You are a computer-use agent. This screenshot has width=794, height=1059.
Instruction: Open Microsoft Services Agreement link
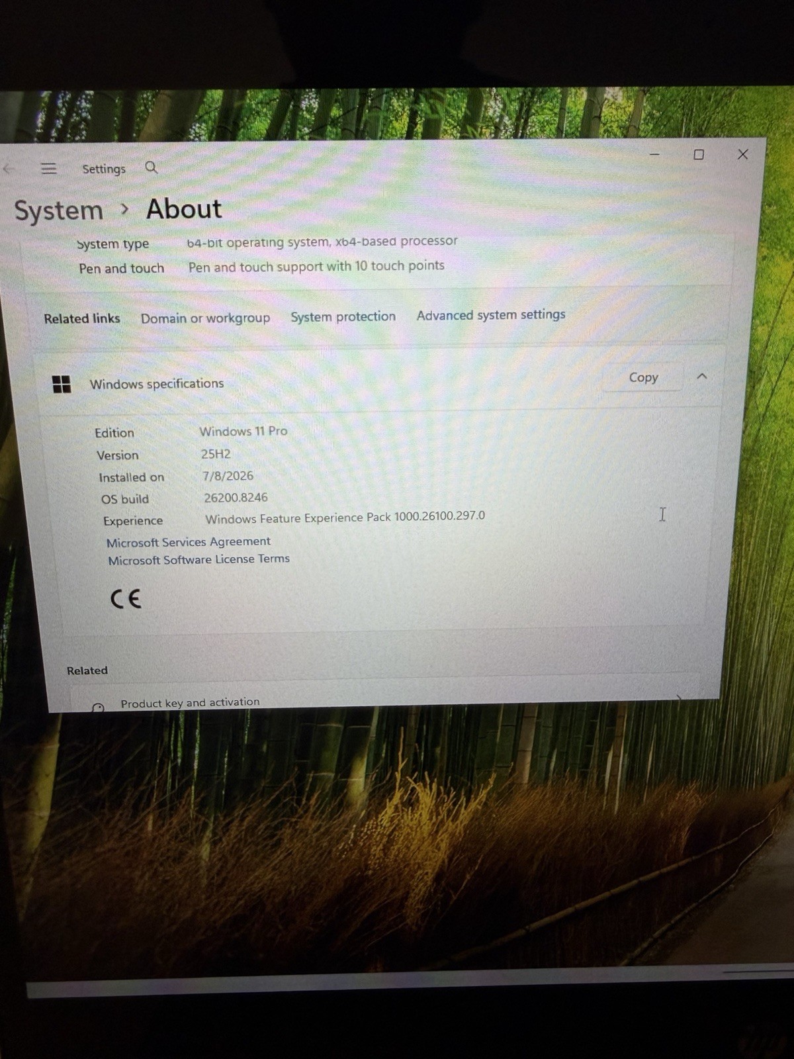pos(189,541)
